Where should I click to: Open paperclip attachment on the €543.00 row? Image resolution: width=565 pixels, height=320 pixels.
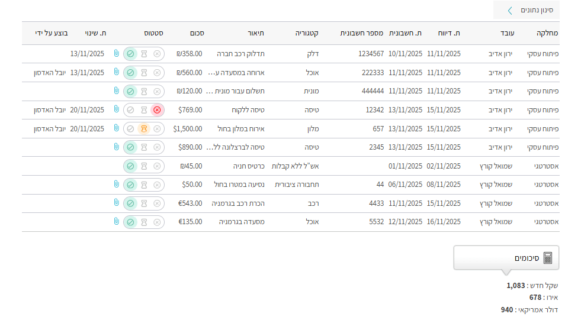point(116,203)
